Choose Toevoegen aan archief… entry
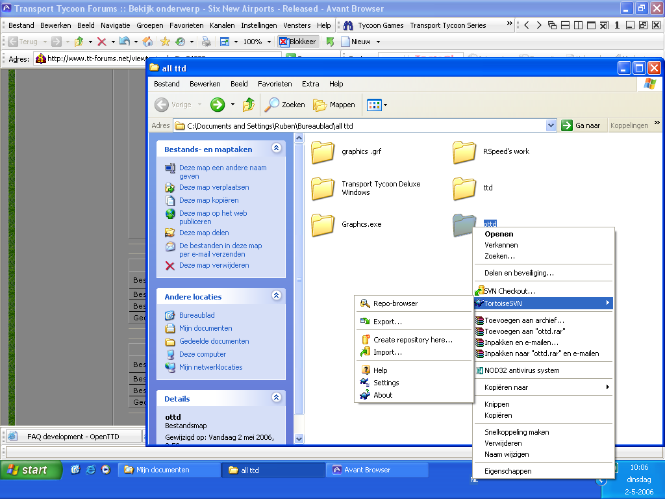Screen dimensions: 665x499 (544, 320)
